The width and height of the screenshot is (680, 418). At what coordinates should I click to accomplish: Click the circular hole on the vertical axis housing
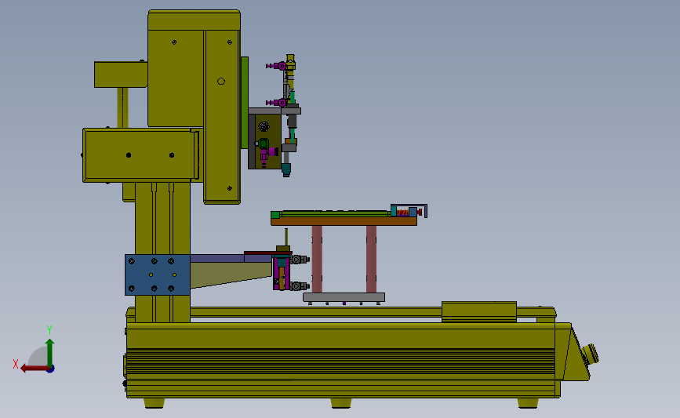tap(221, 81)
